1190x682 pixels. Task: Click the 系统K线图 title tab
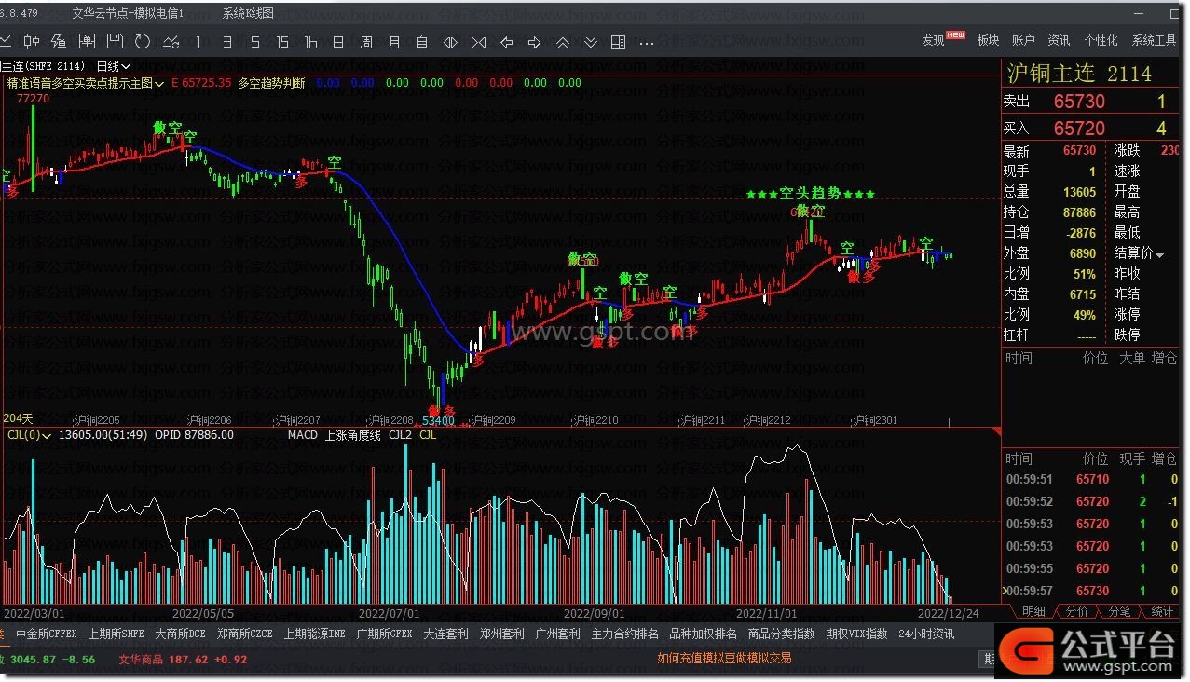tap(249, 13)
